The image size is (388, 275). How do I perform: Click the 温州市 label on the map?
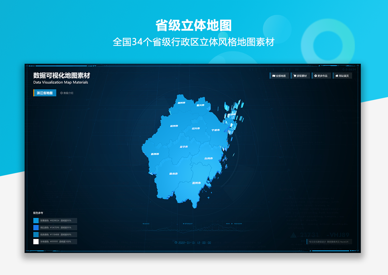coord(196,183)
